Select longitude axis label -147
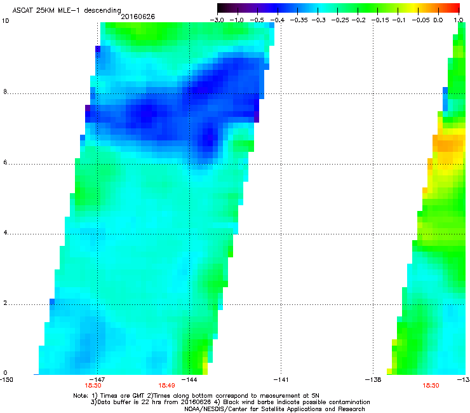470x413 pixels. click(x=97, y=380)
